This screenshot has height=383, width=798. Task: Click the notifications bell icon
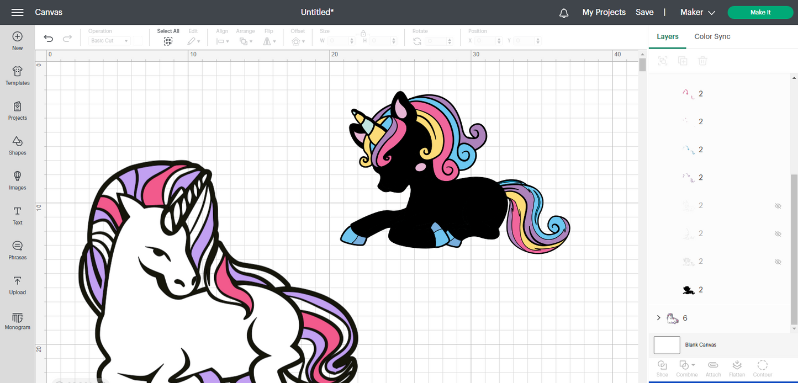point(564,13)
